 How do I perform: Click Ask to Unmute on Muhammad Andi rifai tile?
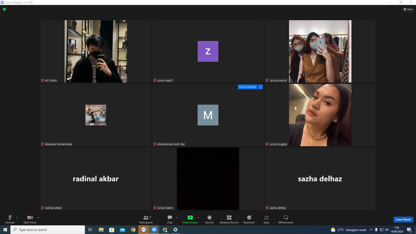tap(248, 87)
